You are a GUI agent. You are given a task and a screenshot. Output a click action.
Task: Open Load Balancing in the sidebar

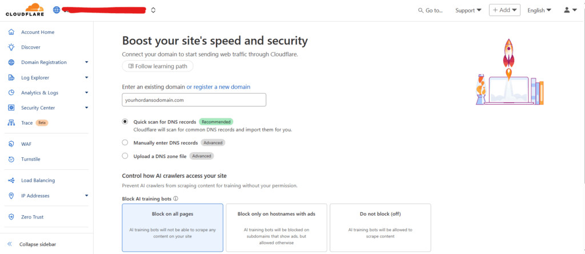[38, 180]
